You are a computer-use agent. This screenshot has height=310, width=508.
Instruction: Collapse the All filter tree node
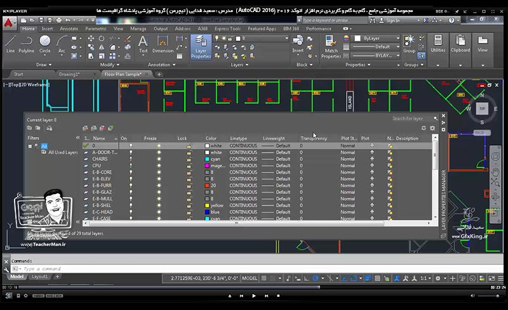coord(30,146)
